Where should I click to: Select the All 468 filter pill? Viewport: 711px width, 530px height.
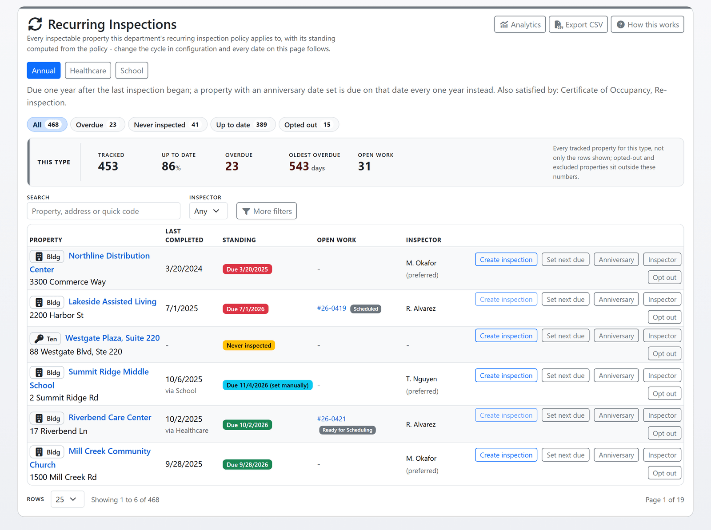tap(47, 125)
